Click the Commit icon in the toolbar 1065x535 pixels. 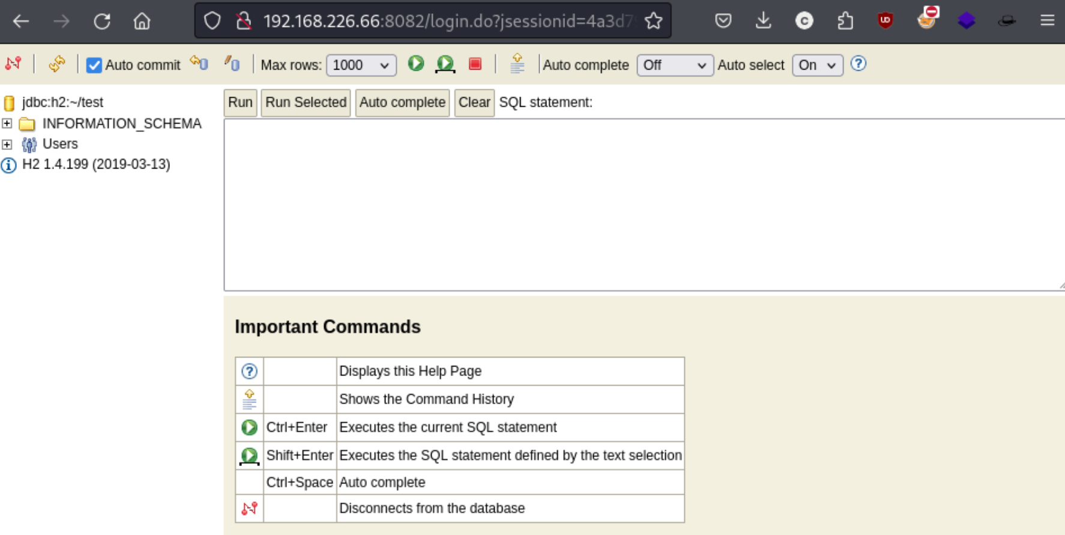[232, 63]
